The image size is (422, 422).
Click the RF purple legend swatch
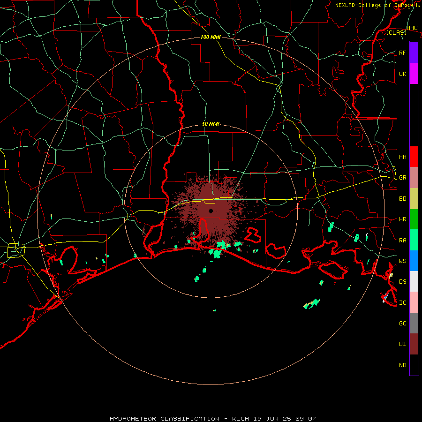pyautogui.click(x=414, y=53)
